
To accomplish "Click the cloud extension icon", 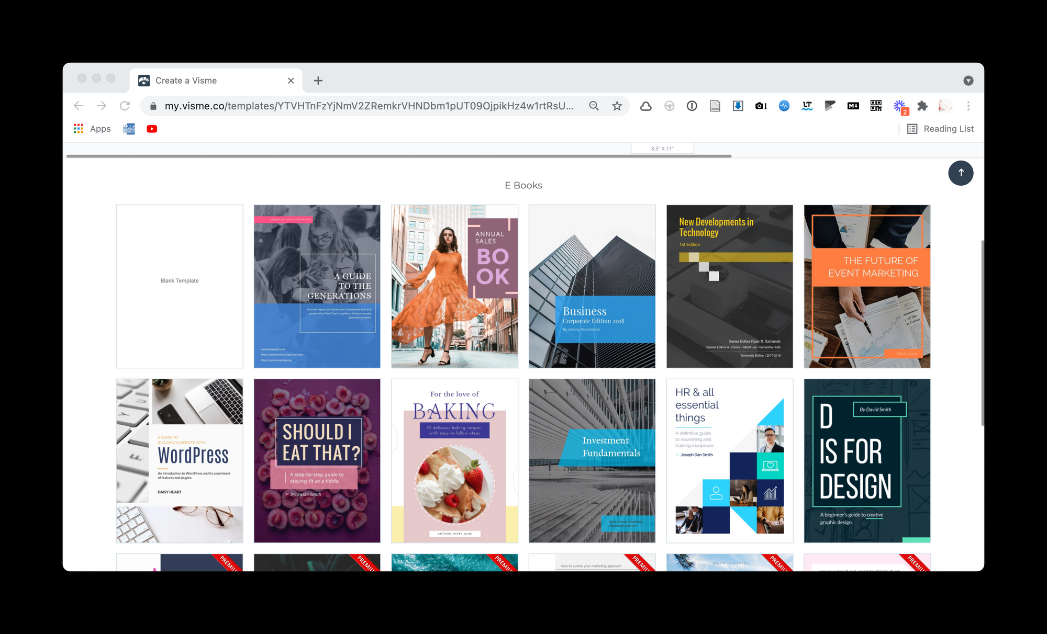I will [x=646, y=106].
